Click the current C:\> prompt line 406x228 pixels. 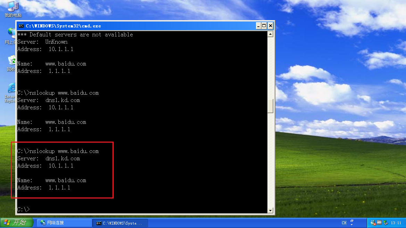pyautogui.click(x=23, y=209)
